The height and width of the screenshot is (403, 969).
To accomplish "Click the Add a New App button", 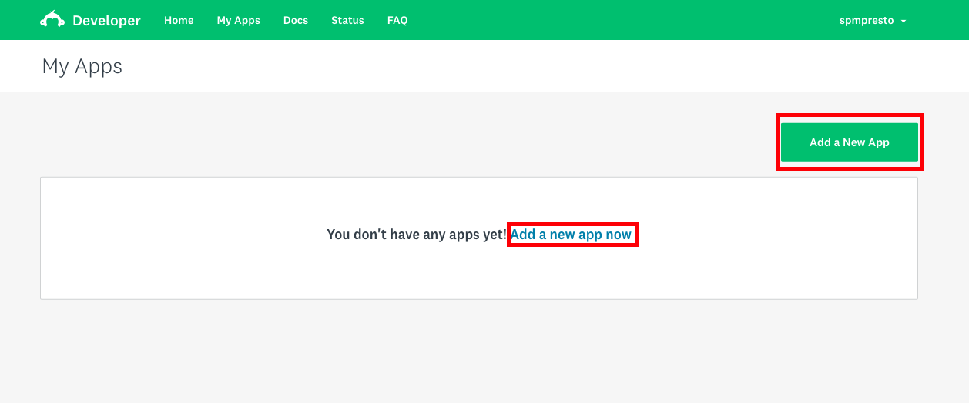I will (850, 142).
